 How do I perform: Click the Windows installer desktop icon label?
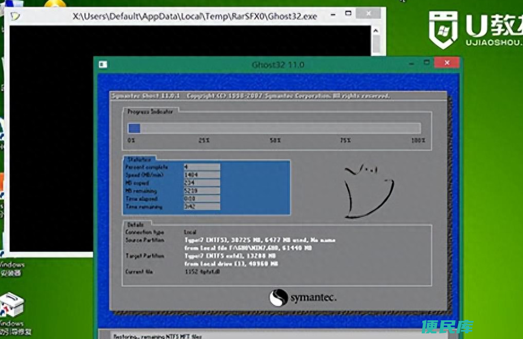click(x=12, y=269)
